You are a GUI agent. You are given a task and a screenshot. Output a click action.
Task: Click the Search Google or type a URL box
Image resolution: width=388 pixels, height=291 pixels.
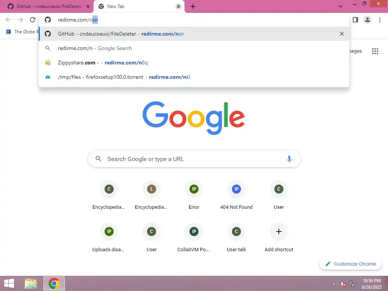[194, 159]
